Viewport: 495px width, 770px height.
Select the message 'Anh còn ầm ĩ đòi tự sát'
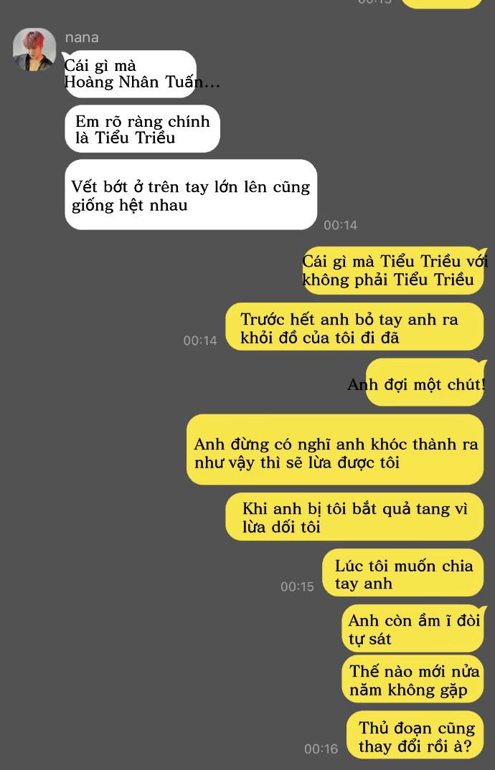click(x=414, y=629)
